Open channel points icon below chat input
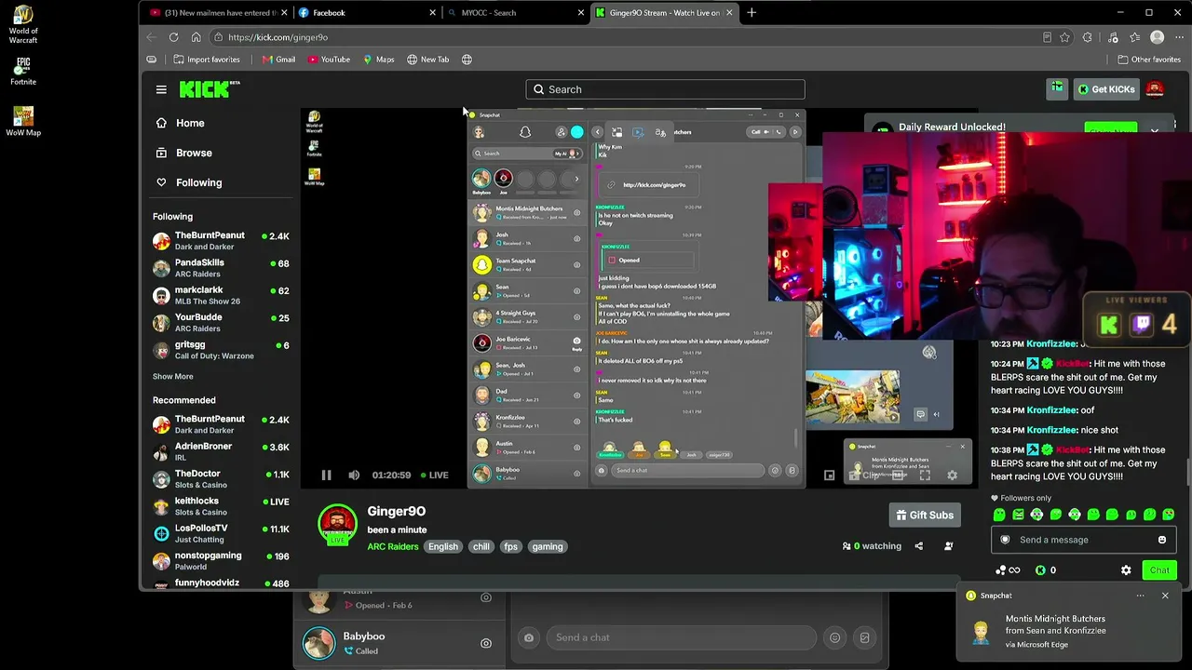The width and height of the screenshot is (1192, 670). pos(1007,570)
